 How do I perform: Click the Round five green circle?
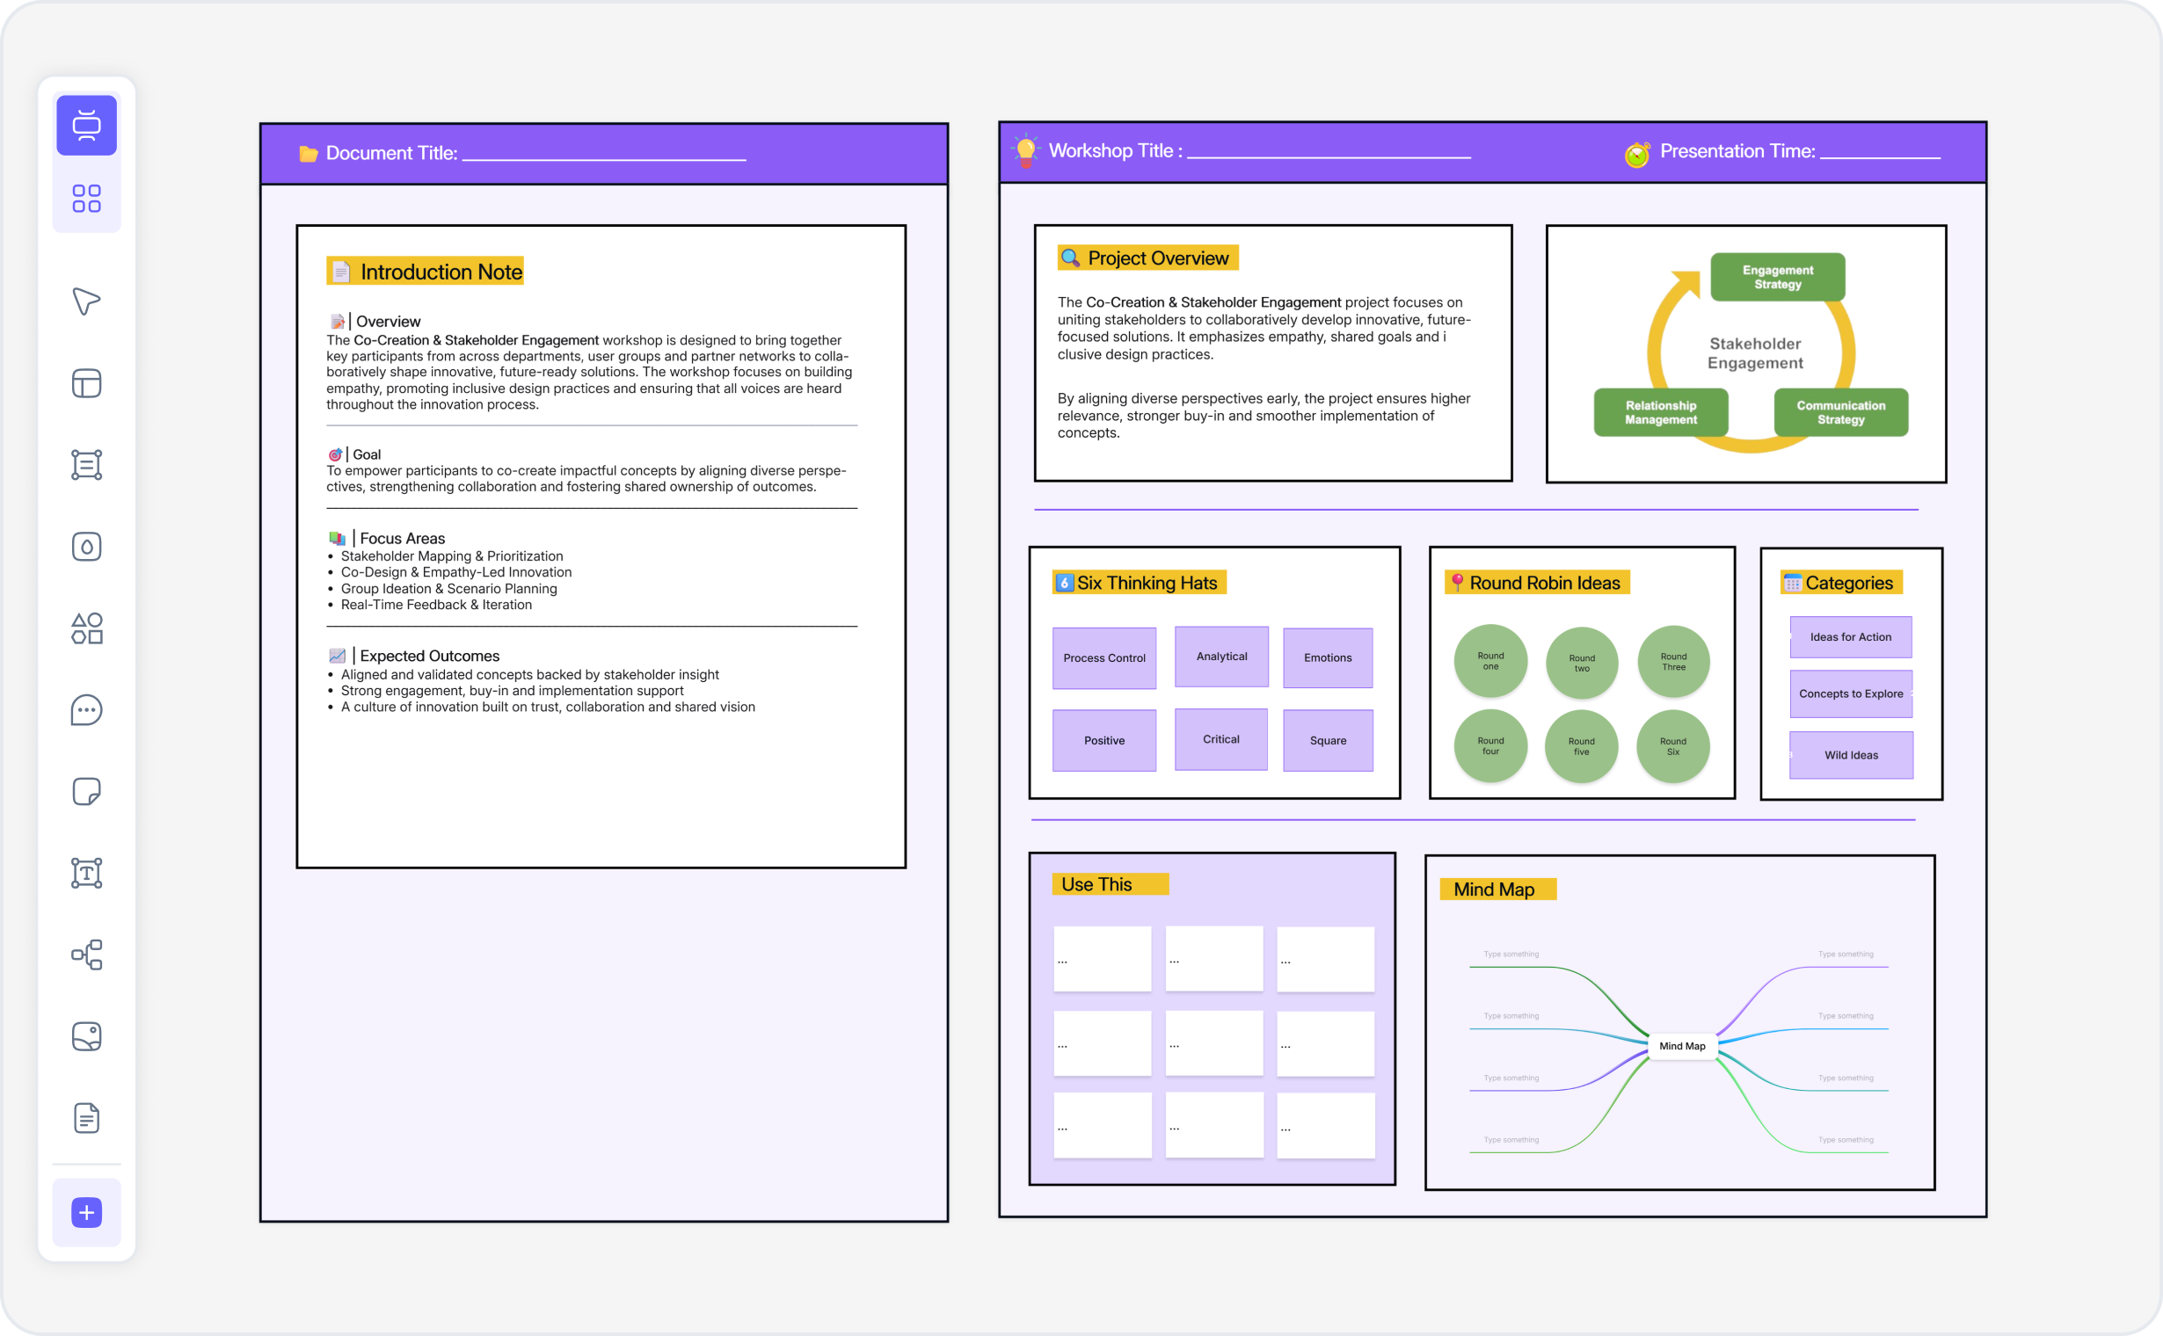pyautogui.click(x=1582, y=746)
